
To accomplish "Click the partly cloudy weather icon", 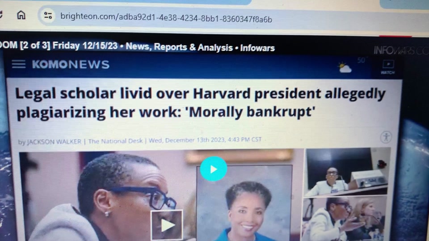I will (x=345, y=67).
